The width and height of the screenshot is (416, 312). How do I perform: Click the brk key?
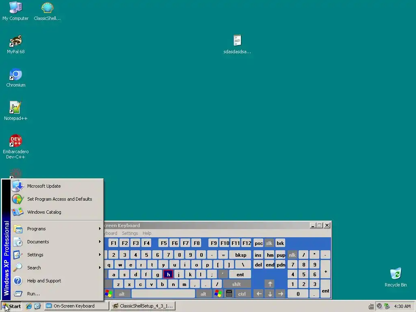point(280,243)
